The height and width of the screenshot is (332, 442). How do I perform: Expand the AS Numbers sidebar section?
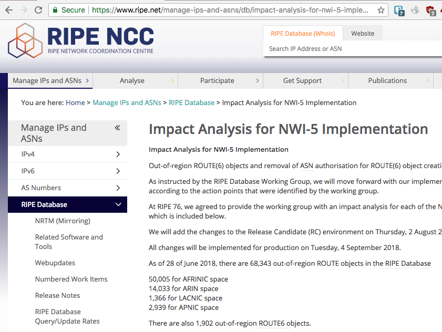pos(118,188)
